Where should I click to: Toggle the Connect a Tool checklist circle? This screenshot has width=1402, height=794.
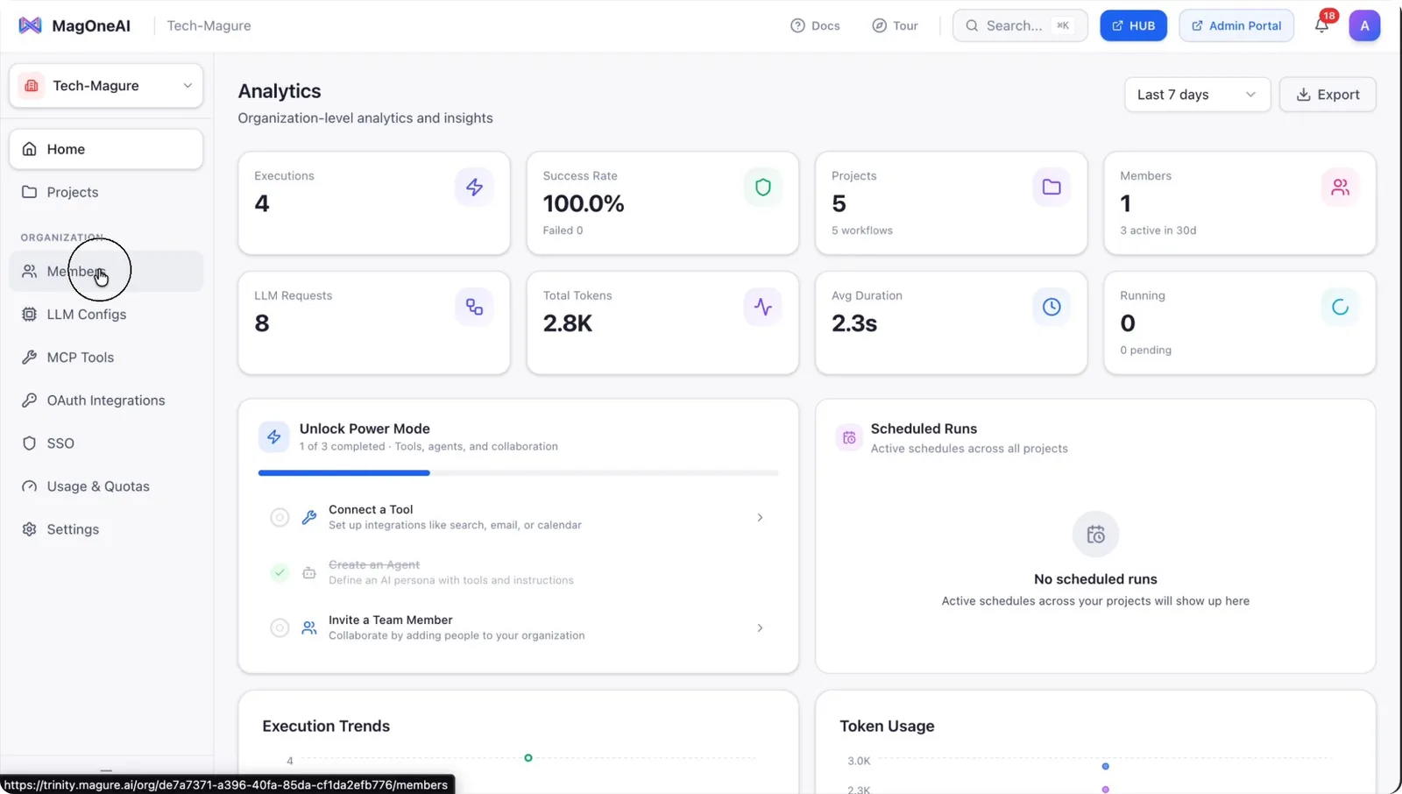(280, 517)
